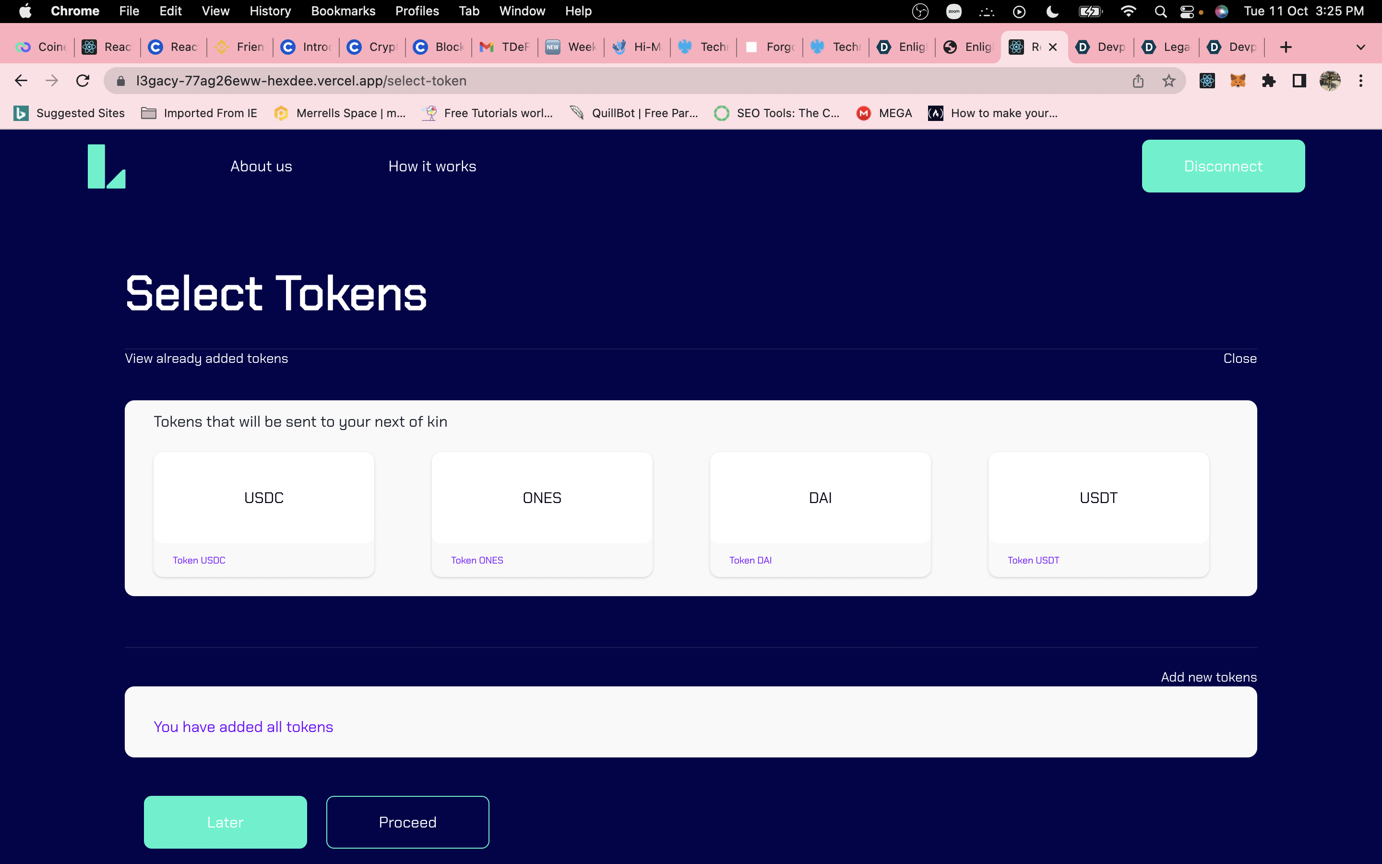This screenshot has width=1382, height=864.
Task: Open the MetaMask fox extension
Action: click(x=1238, y=81)
